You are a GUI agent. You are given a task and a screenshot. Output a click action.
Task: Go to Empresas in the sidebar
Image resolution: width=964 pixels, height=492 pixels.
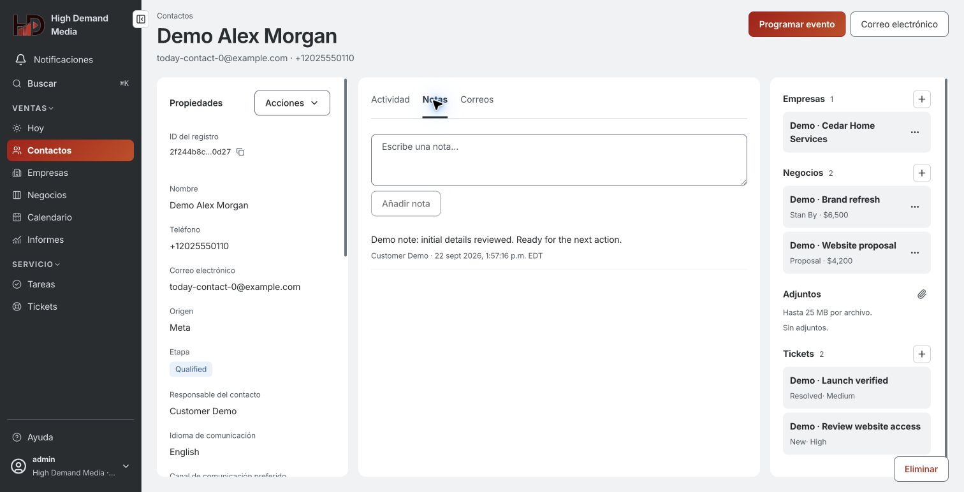tap(70, 173)
